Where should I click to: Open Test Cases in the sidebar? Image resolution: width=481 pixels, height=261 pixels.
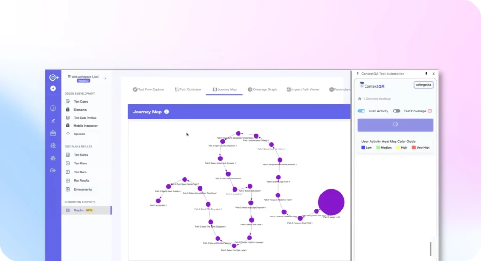coord(81,102)
